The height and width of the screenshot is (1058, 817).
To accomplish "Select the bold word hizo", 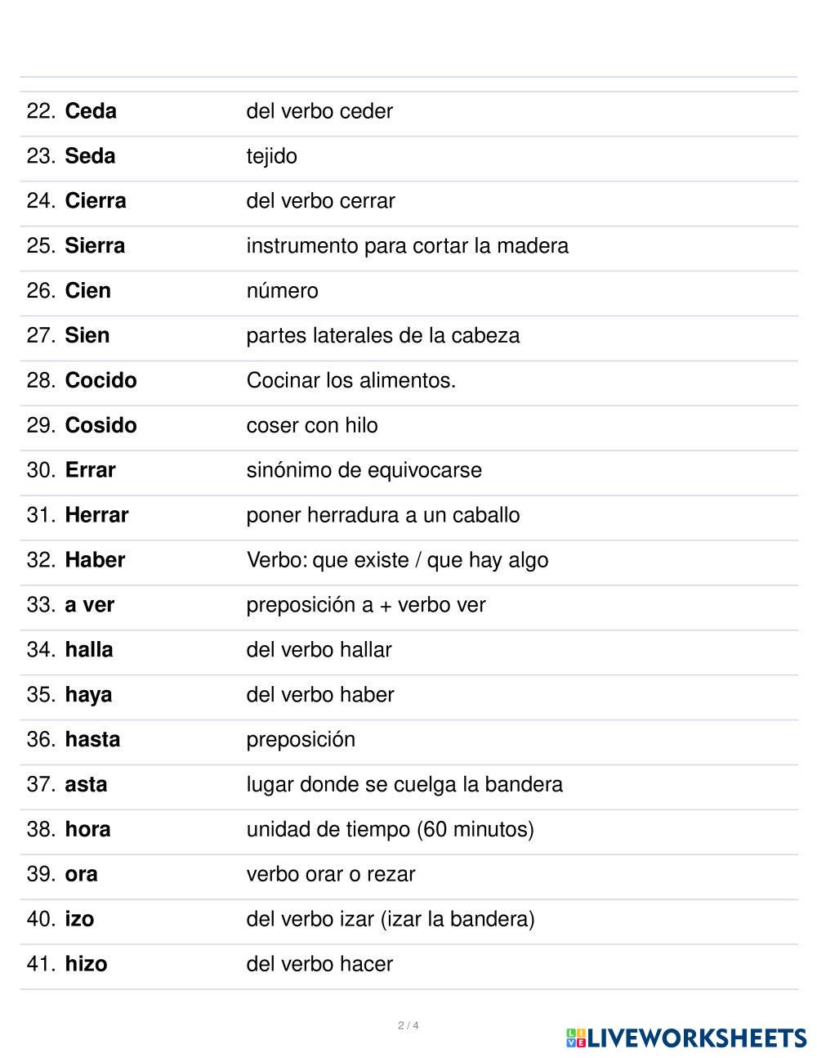I will (87, 964).
